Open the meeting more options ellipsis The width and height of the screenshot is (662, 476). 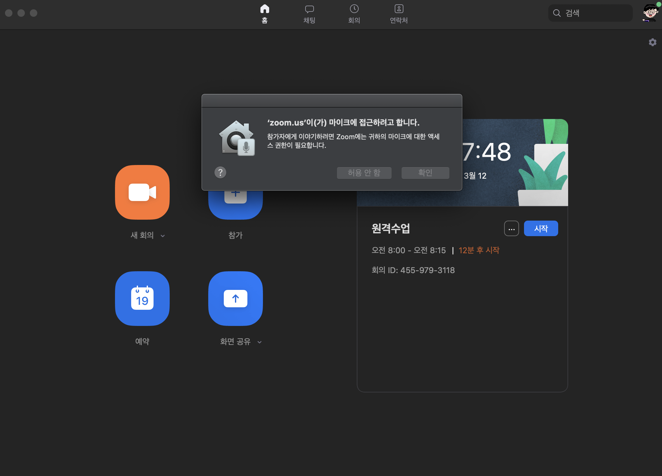[512, 229]
